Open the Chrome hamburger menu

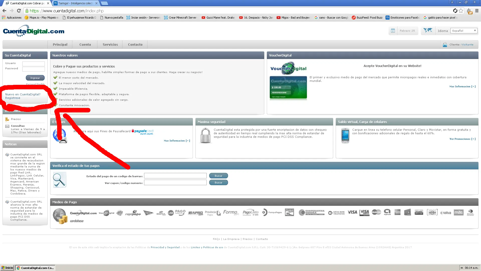477,11
